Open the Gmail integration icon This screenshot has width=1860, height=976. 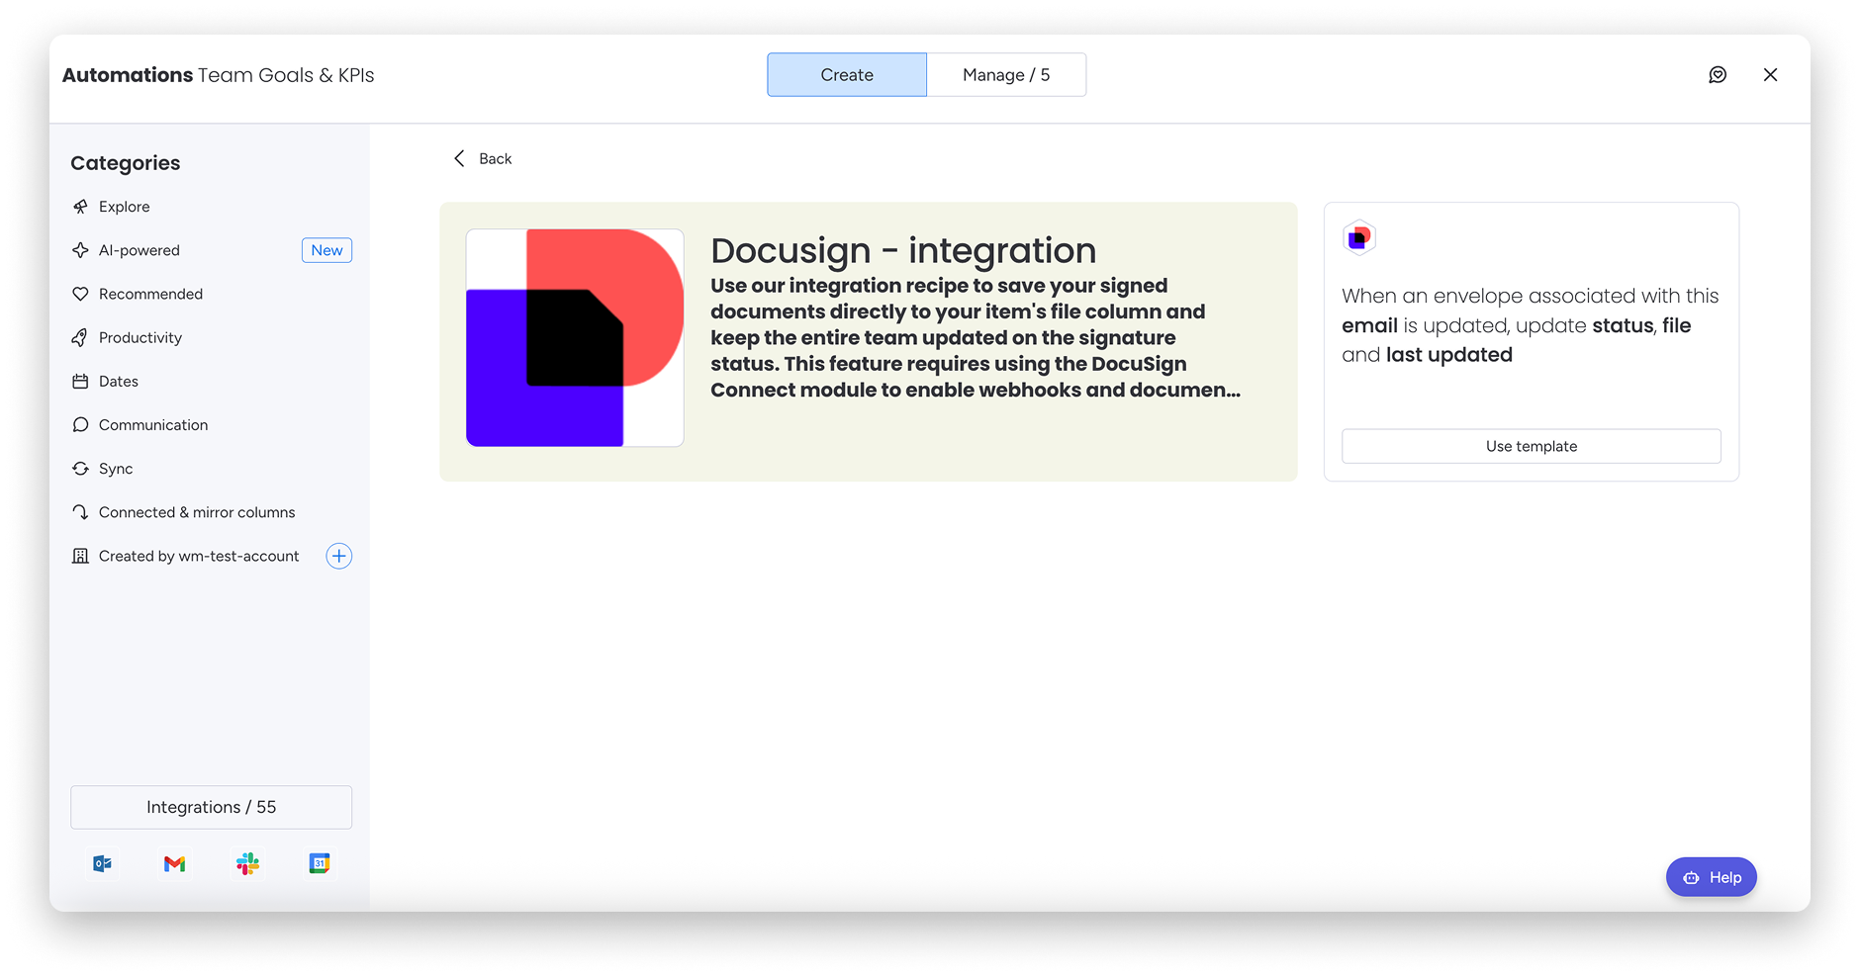pyautogui.click(x=174, y=862)
